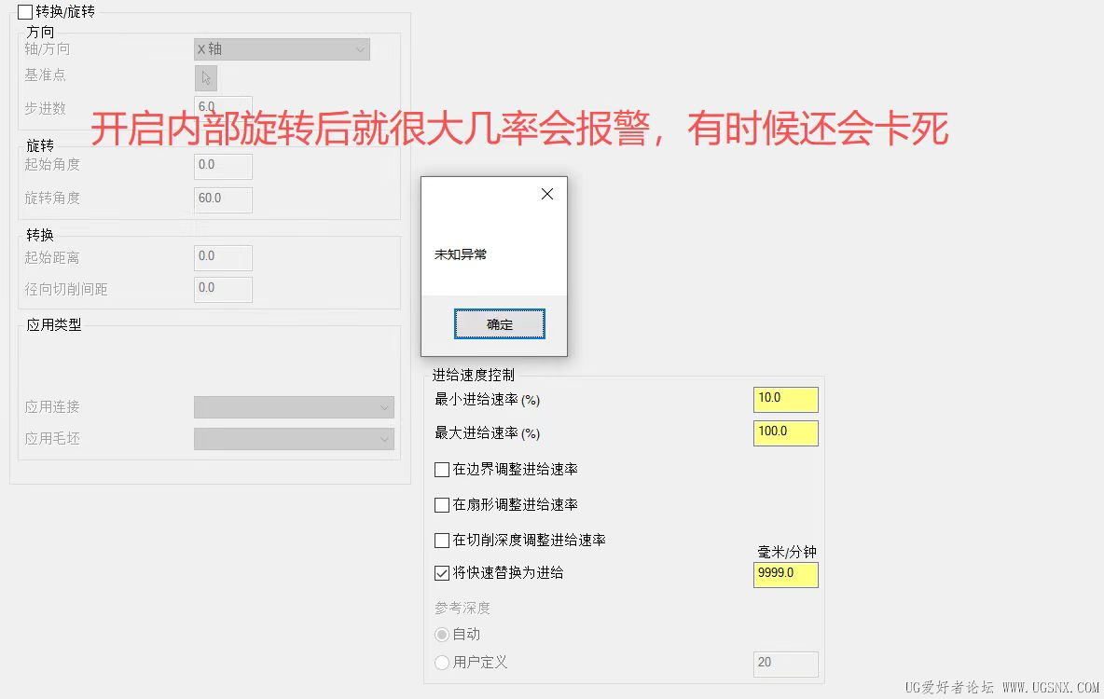
Task: Close the 未知异常 dialog with X
Action: [546, 194]
